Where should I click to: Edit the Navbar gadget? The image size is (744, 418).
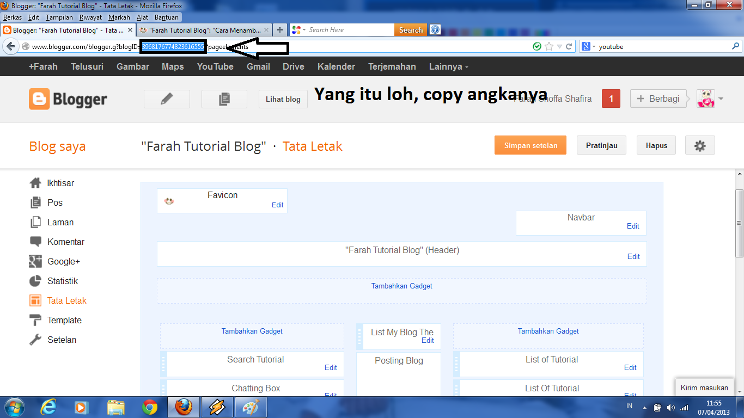(x=633, y=226)
